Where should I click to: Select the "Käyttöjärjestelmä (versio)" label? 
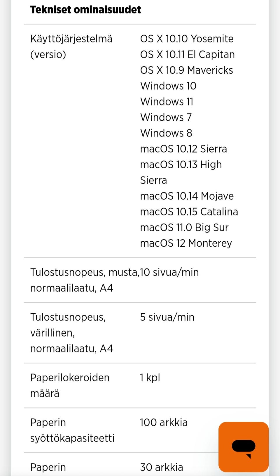[x=71, y=46]
